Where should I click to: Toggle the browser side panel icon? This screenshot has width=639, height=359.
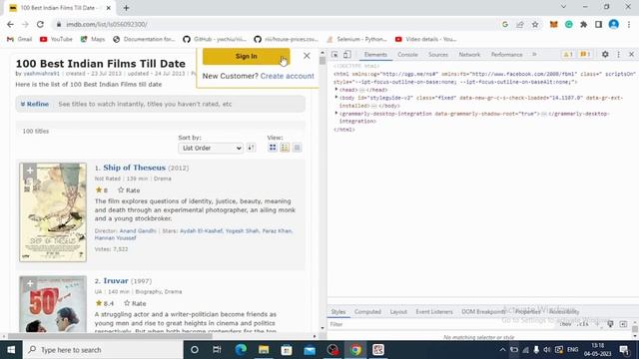pos(598,24)
